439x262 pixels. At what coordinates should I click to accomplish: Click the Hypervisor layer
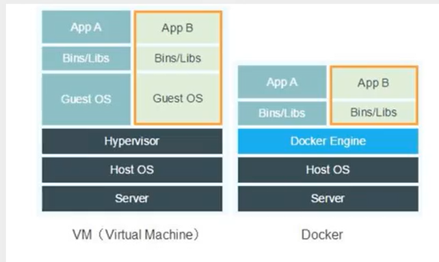pyautogui.click(x=132, y=141)
